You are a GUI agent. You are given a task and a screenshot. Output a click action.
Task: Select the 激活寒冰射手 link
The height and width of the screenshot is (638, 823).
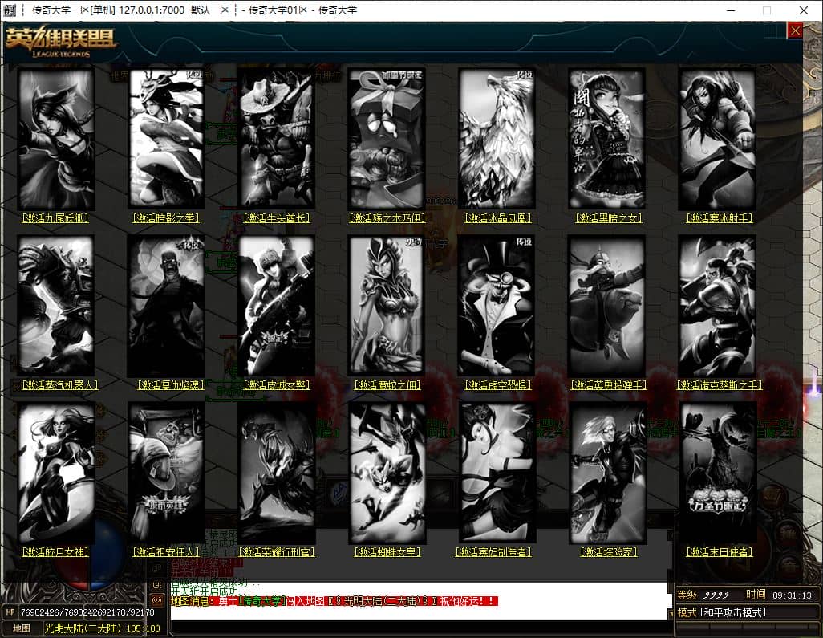tap(719, 218)
